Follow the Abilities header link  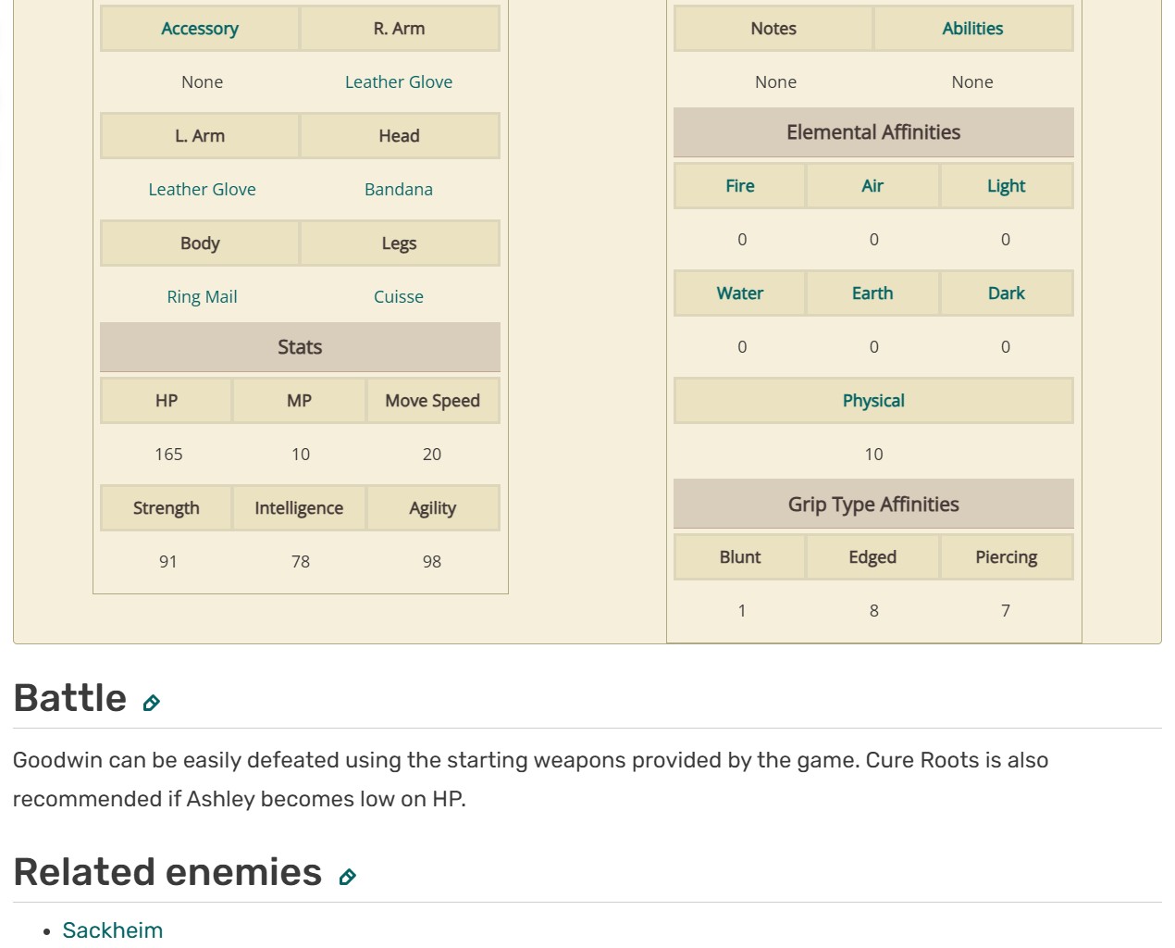[x=972, y=29]
